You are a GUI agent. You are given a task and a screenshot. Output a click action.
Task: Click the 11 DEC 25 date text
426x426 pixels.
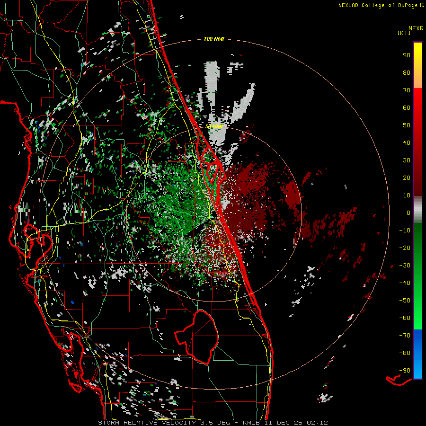(284, 423)
